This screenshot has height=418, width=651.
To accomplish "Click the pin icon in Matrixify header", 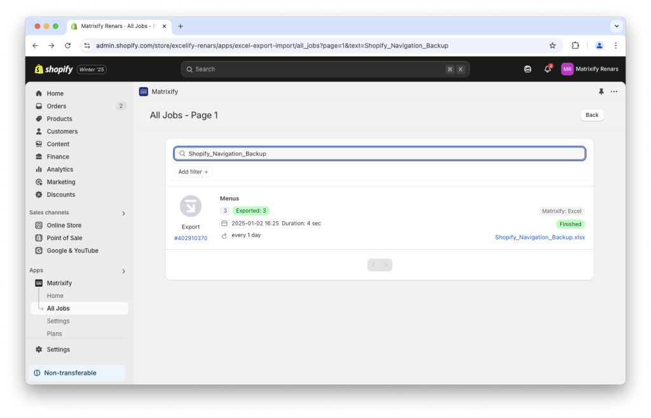I will tap(600, 91).
